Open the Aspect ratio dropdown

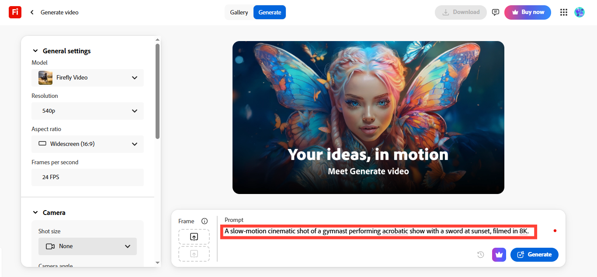click(87, 144)
